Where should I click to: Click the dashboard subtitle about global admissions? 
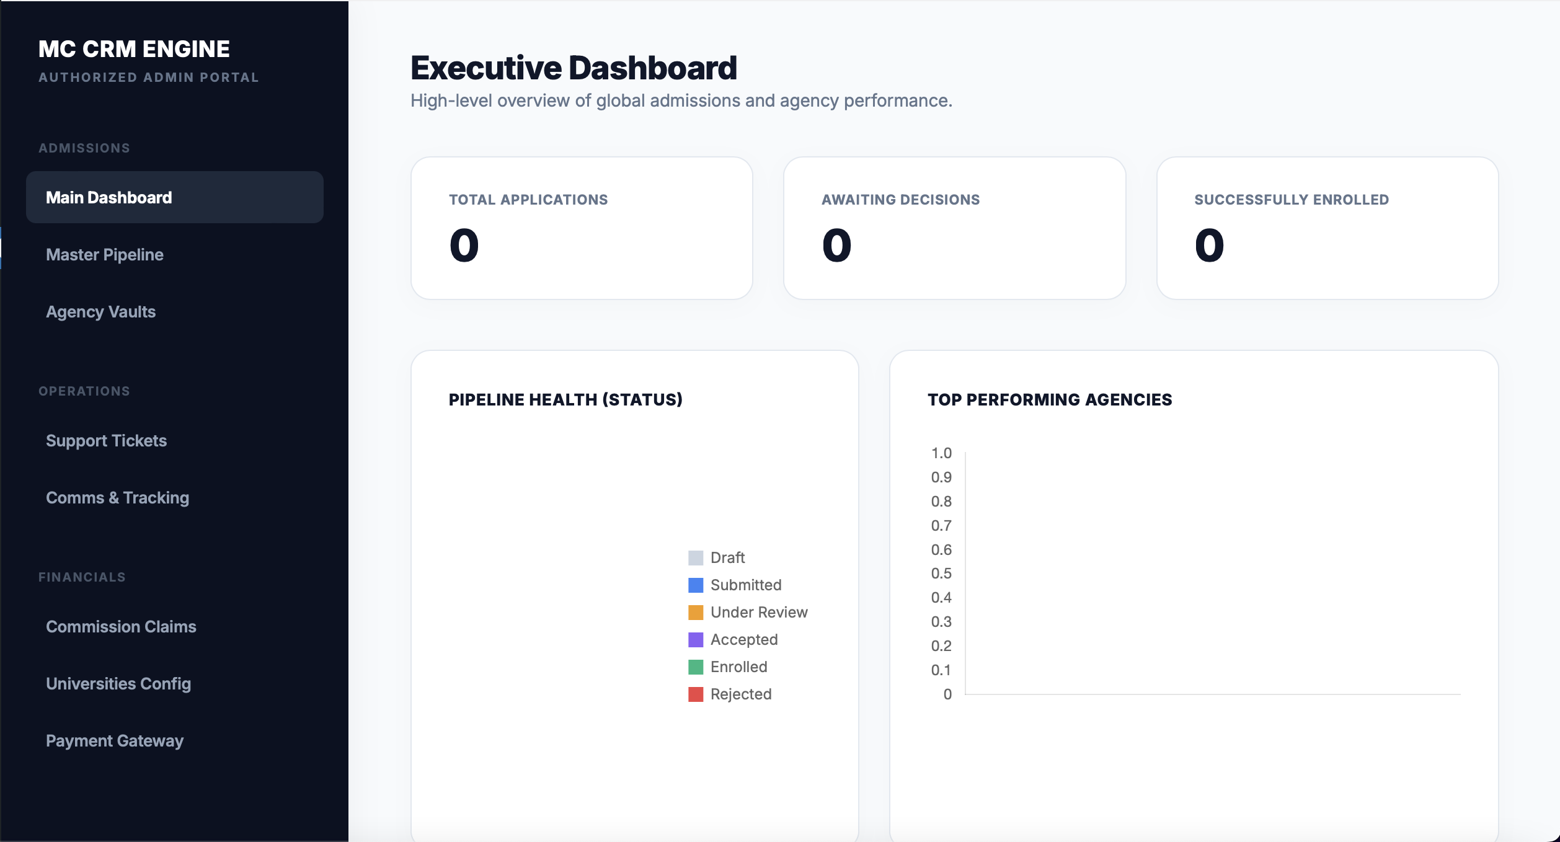681,100
